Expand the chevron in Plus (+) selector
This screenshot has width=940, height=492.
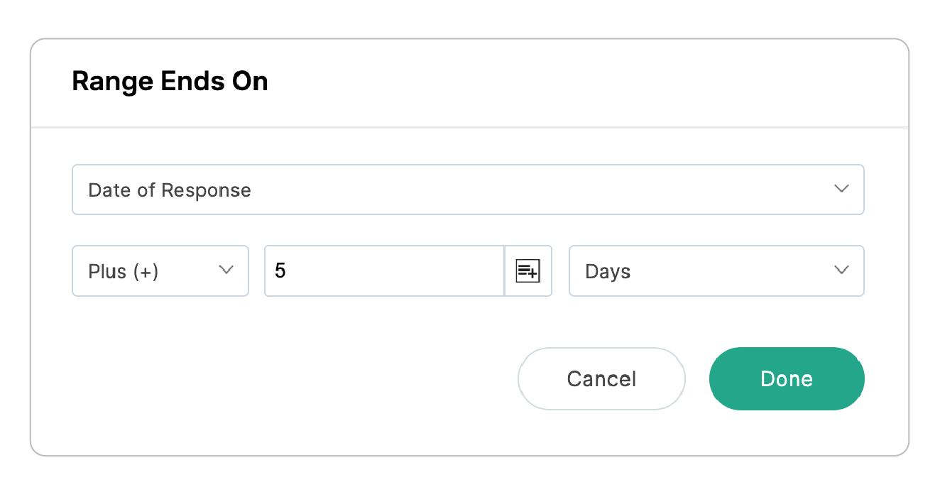(x=226, y=270)
